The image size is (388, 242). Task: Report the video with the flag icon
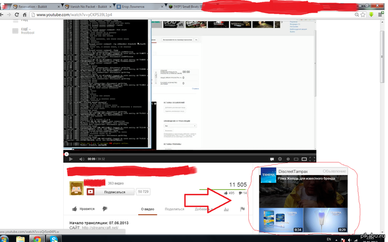click(242, 209)
